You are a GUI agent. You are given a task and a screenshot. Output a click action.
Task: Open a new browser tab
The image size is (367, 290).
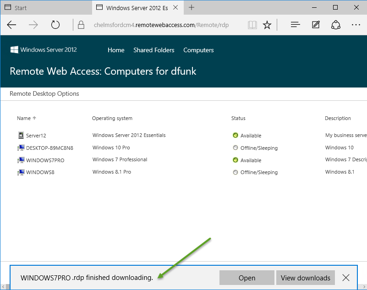click(192, 7)
